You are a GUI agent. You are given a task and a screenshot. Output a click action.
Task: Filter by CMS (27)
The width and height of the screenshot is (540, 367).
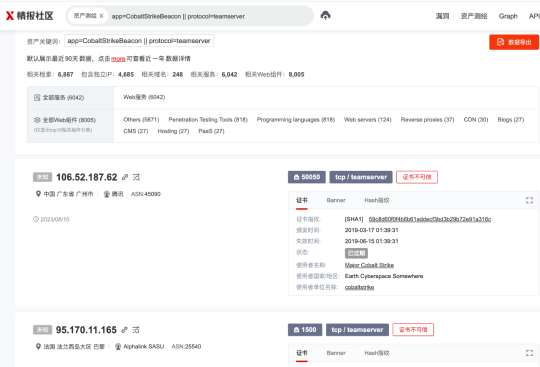pyautogui.click(x=135, y=131)
